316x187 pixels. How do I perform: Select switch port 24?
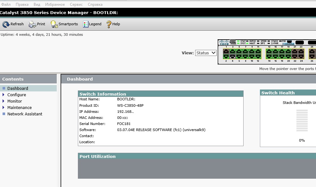(301, 57)
